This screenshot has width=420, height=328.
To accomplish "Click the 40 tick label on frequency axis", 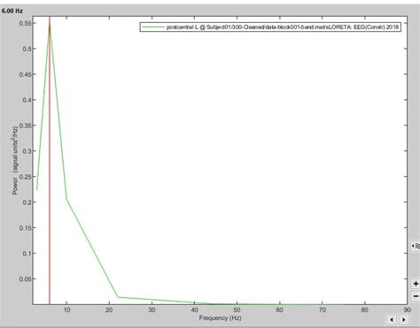I will tap(194, 309).
